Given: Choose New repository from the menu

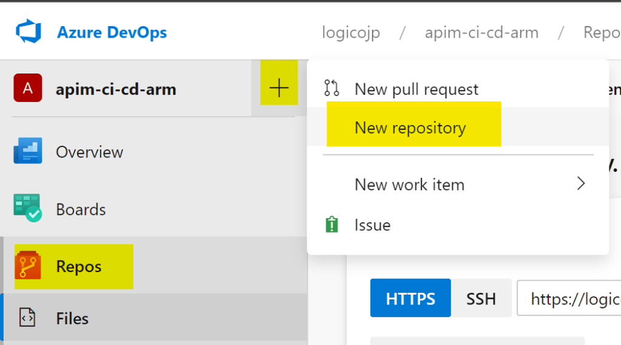Looking at the screenshot, I should 410,128.
